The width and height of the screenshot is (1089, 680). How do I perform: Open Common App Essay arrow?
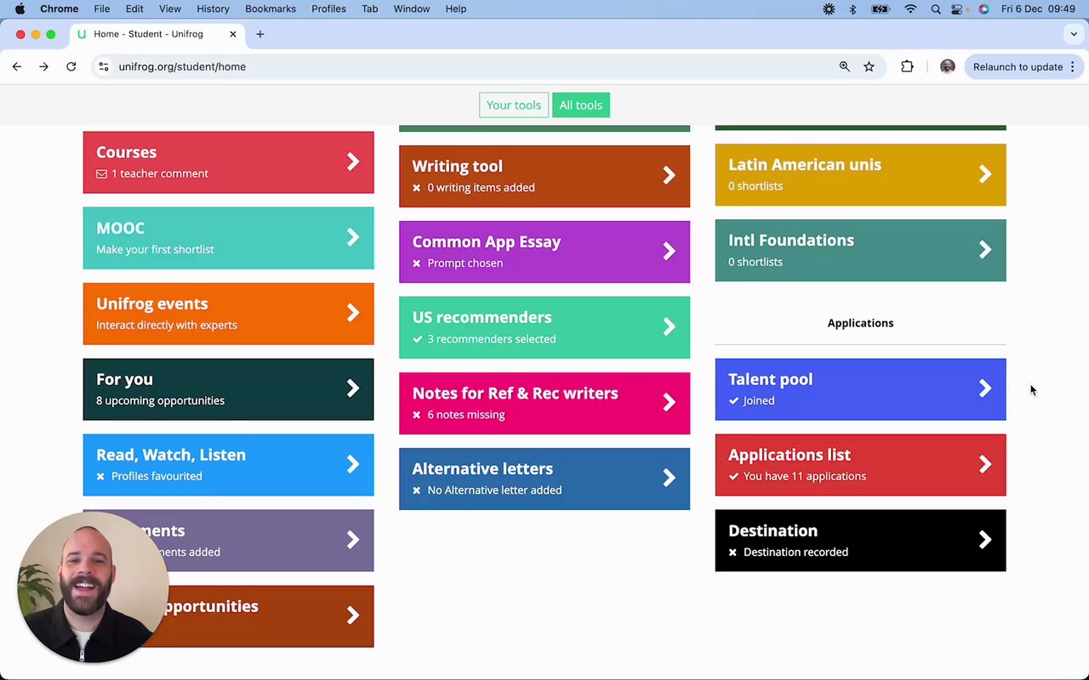coord(670,251)
